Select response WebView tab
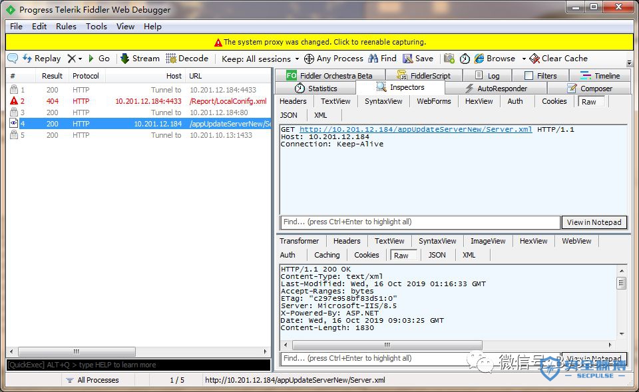This screenshot has height=392, width=639. point(576,241)
